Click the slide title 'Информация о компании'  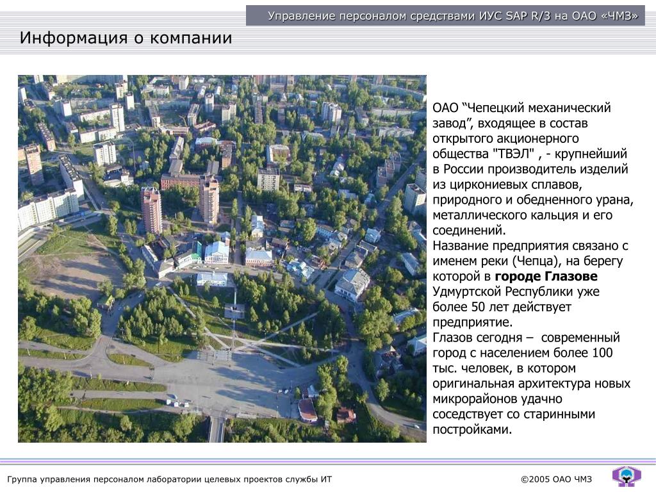(126, 38)
